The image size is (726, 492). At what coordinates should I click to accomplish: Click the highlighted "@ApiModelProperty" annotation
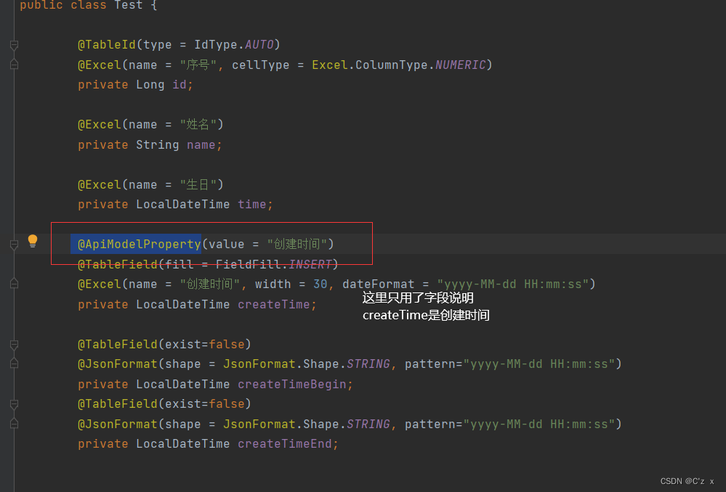click(x=139, y=244)
